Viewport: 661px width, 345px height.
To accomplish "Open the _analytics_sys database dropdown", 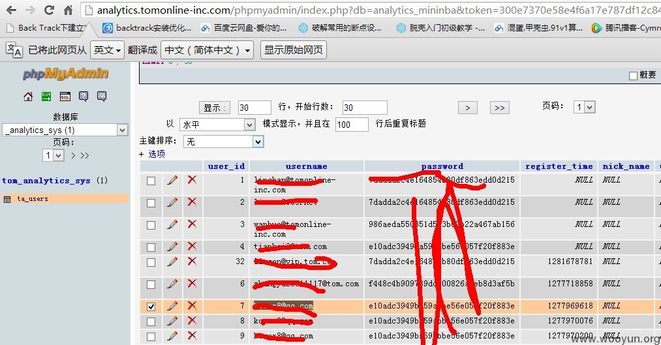I will click(65, 130).
